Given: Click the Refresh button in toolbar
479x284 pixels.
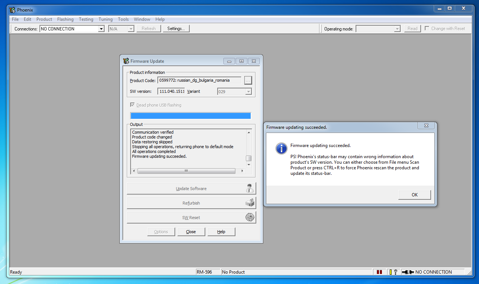Looking at the screenshot, I should [149, 29].
